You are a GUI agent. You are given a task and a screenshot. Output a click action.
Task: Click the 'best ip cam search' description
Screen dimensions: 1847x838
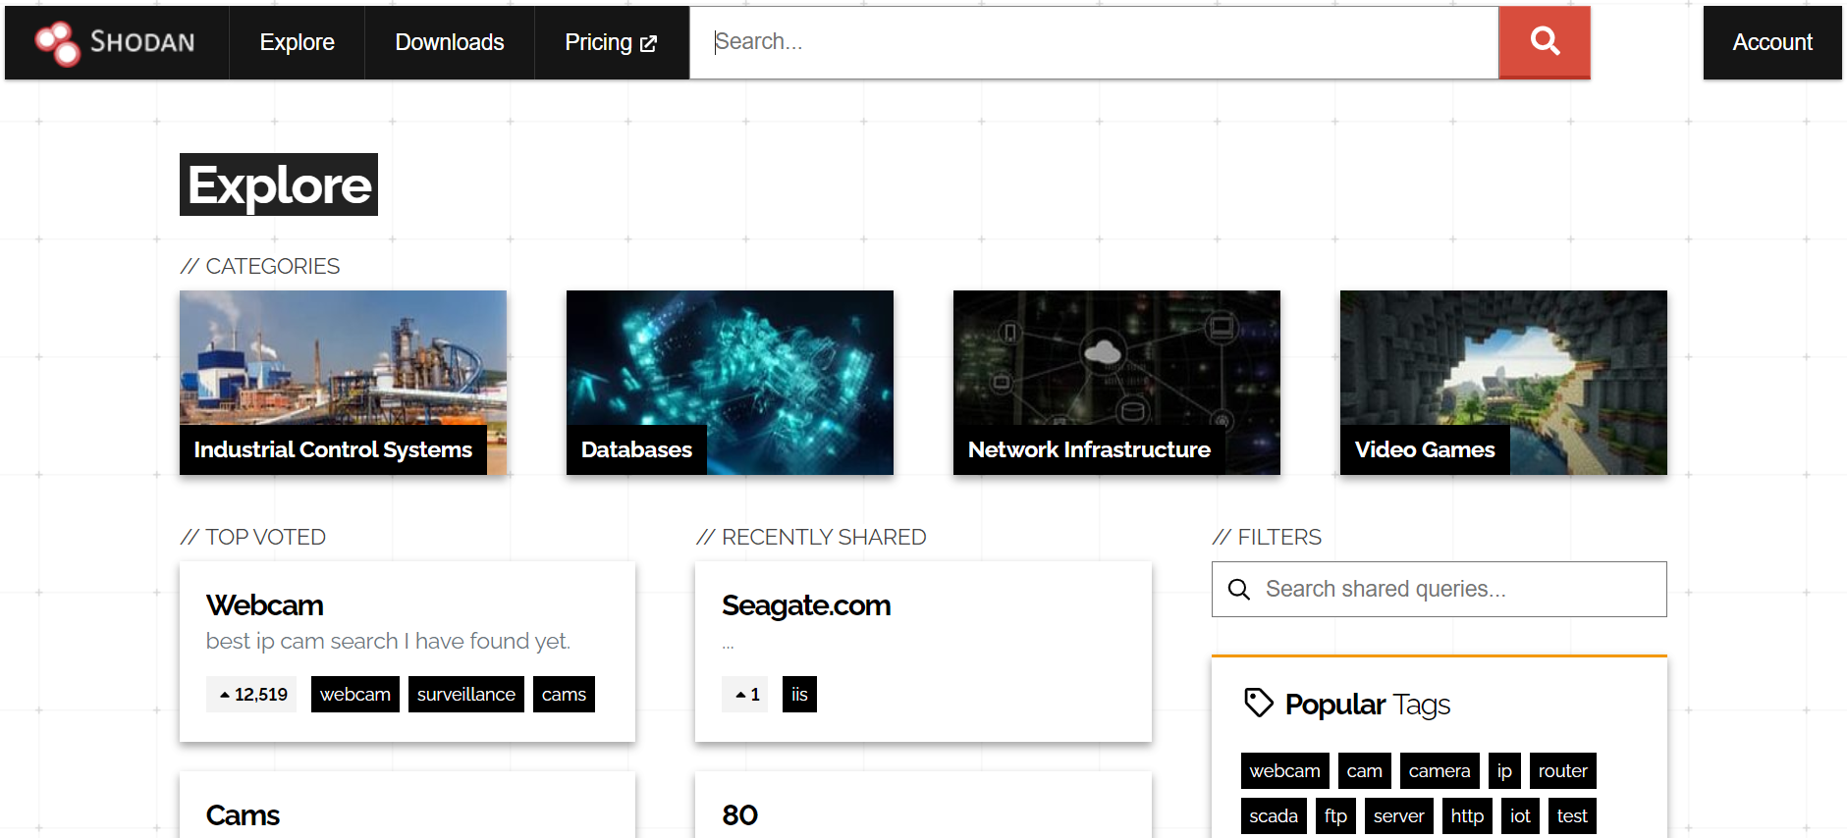388,642
